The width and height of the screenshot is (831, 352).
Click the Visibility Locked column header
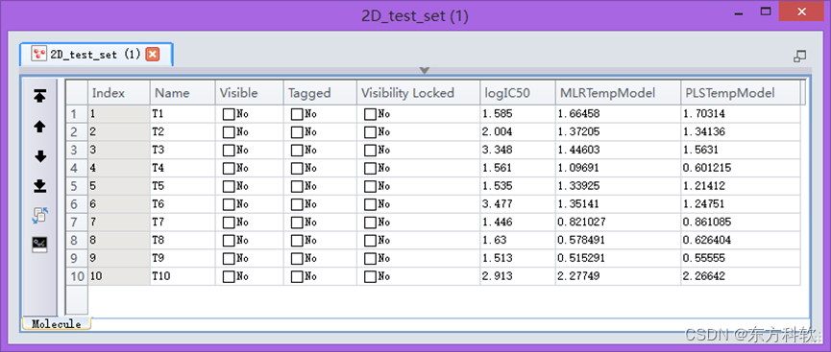tap(418, 93)
